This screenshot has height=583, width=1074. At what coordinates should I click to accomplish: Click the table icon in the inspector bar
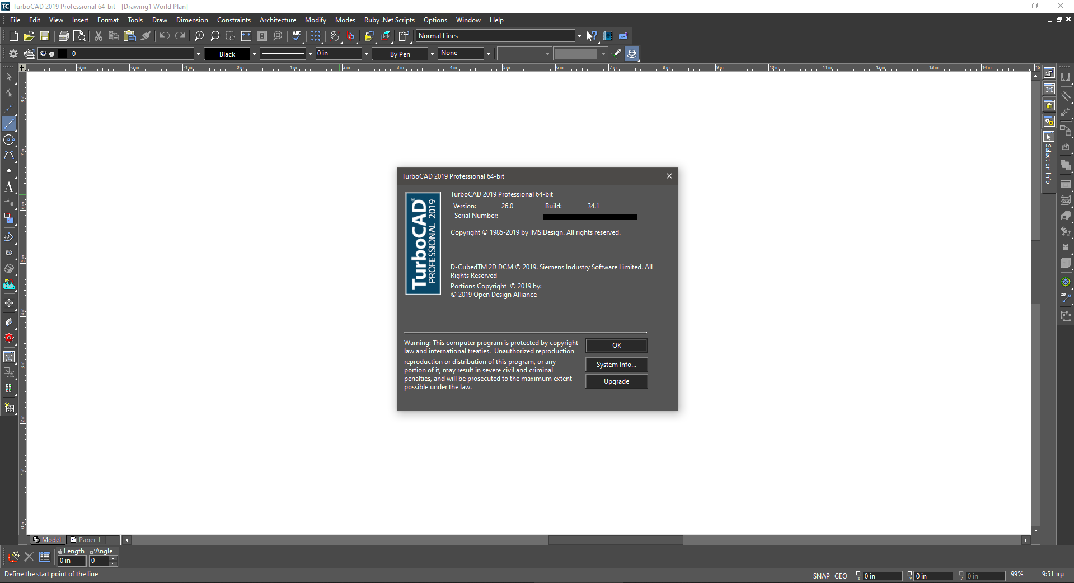[x=45, y=557]
